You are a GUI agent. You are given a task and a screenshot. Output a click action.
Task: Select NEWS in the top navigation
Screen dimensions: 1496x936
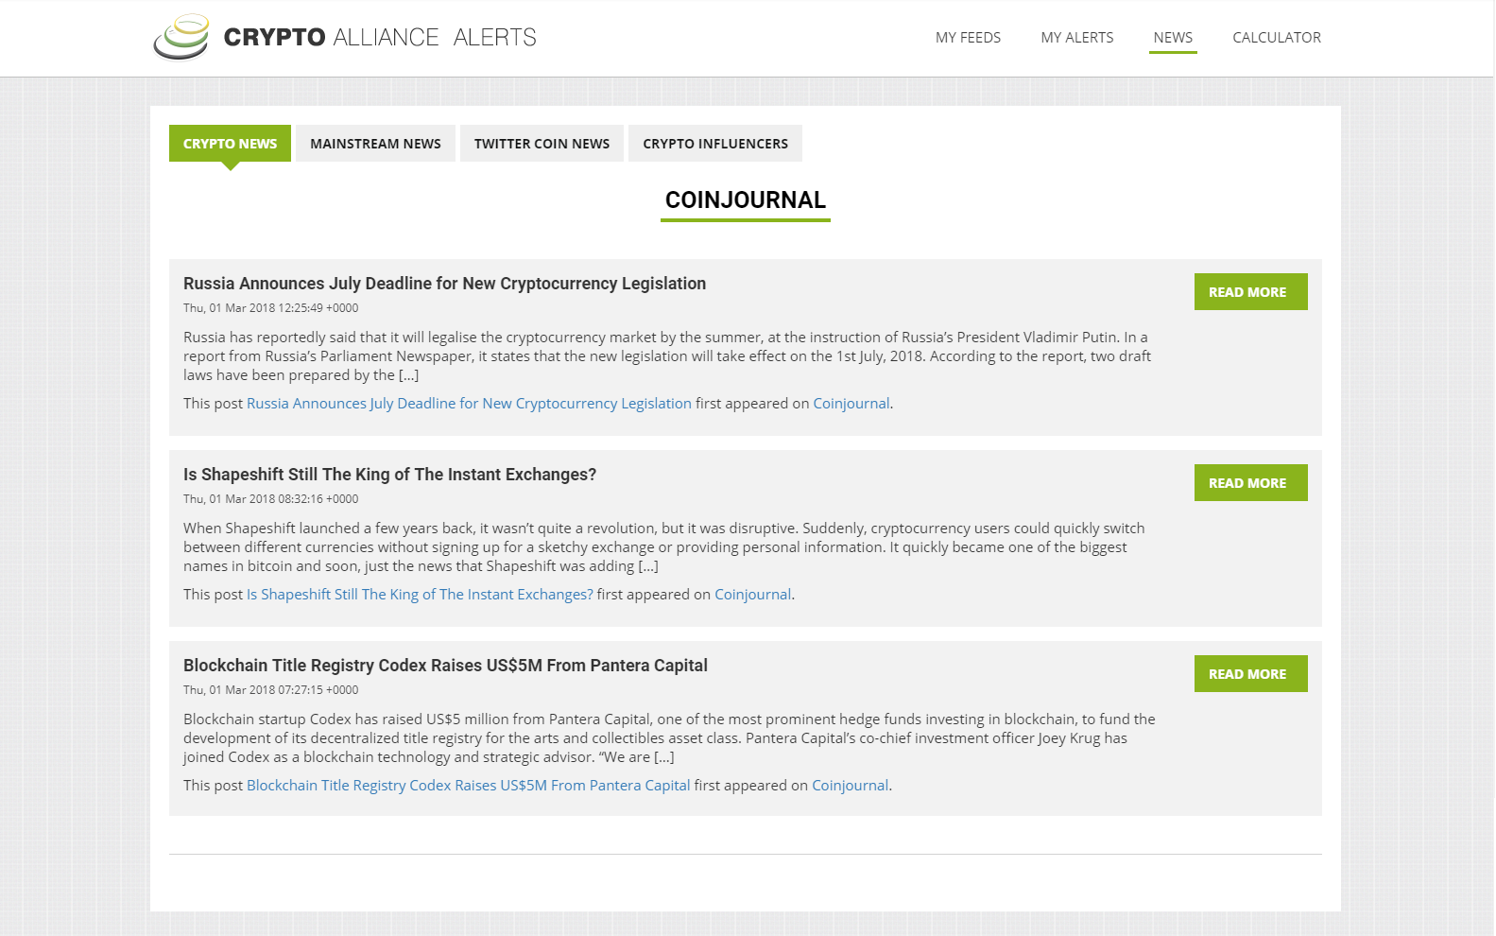click(1173, 38)
